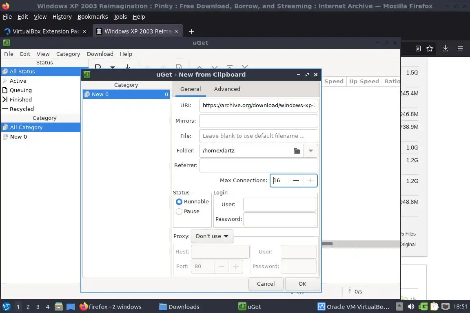
Task: Open the Lubuntu start menu icon
Action: click(x=6, y=307)
